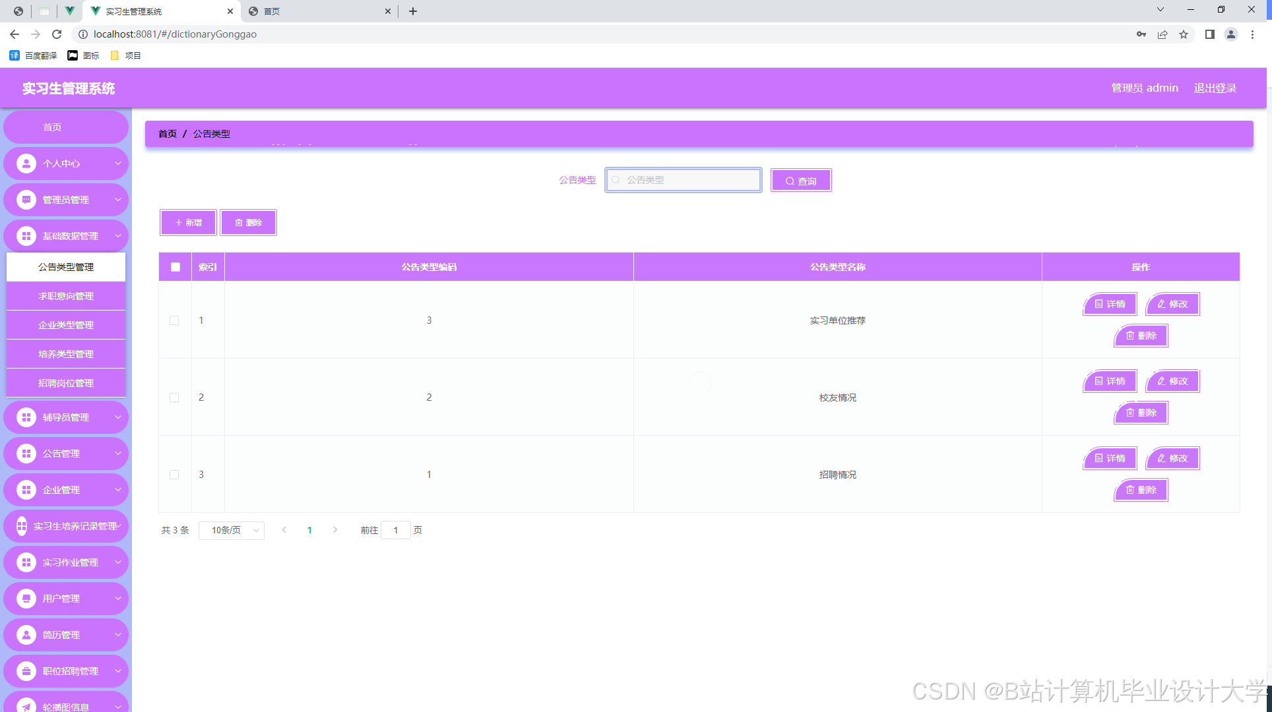Bookmark this page with star icon
The image size is (1272, 712).
1184,34
